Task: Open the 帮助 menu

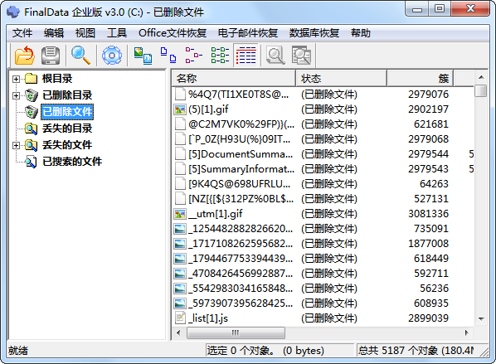Action: click(360, 33)
